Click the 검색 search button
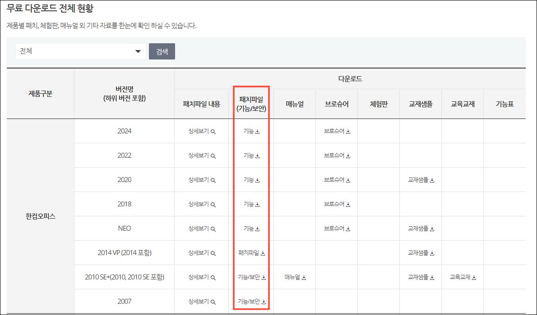Image resolution: width=537 pixels, height=315 pixels. pos(162,51)
